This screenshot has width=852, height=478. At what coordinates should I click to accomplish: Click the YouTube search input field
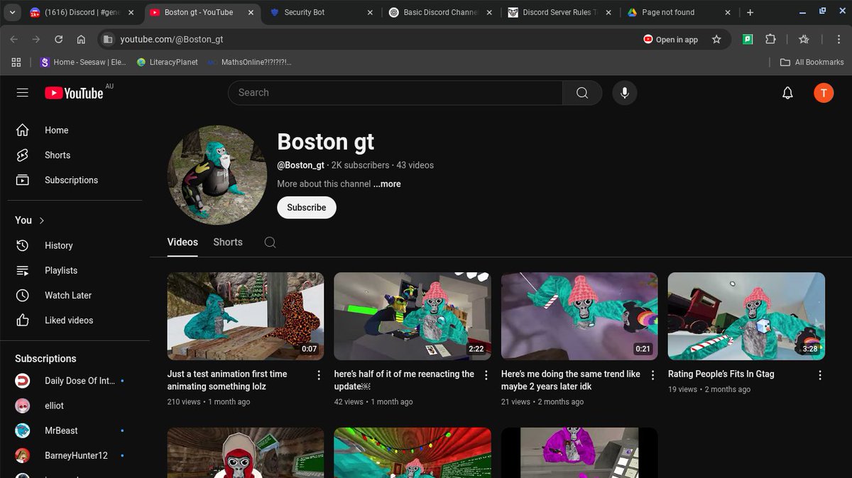(395, 93)
